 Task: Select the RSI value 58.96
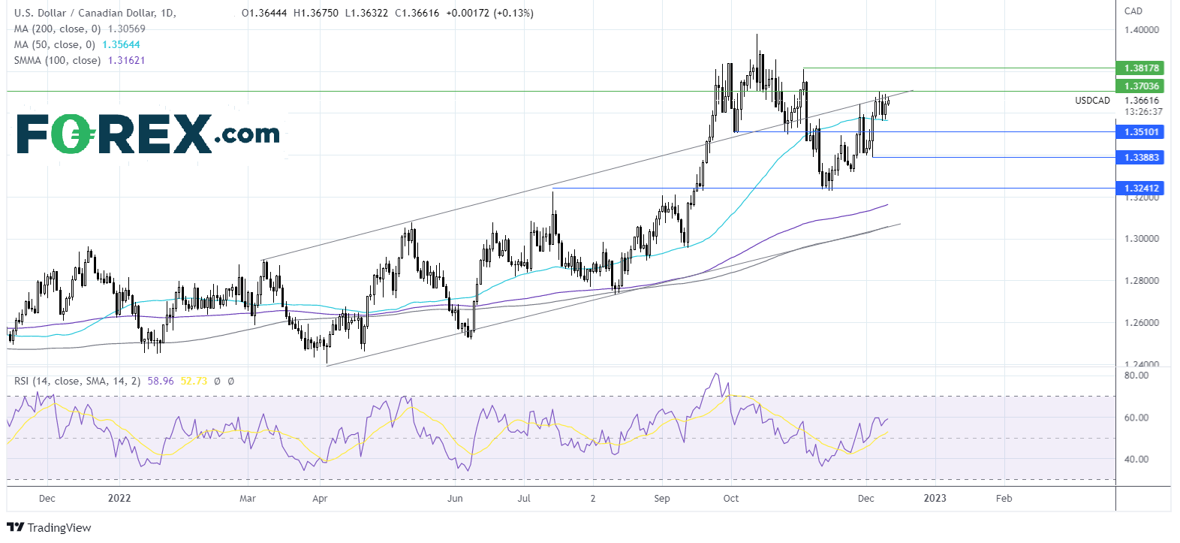click(160, 381)
